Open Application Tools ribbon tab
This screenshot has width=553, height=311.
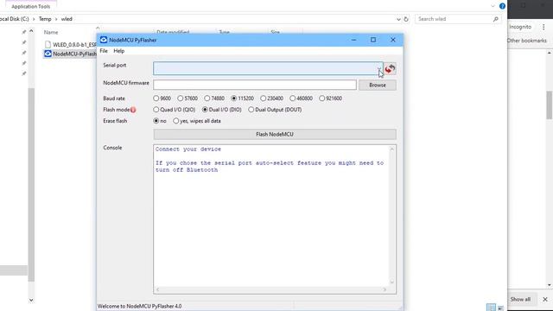pos(31,6)
